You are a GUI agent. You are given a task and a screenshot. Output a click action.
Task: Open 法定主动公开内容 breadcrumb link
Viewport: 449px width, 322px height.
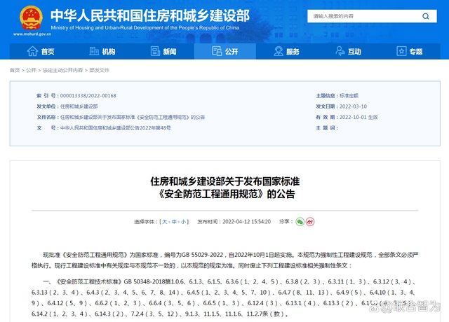(62, 70)
